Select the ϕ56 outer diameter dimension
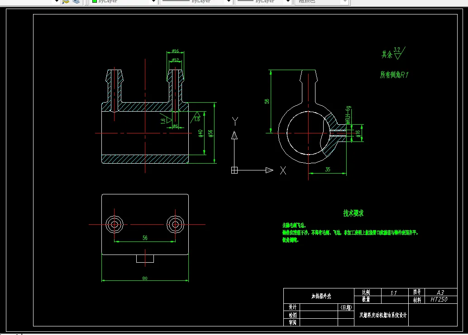468x335 pixels. click(x=210, y=133)
